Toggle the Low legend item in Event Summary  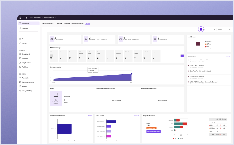[208, 43]
